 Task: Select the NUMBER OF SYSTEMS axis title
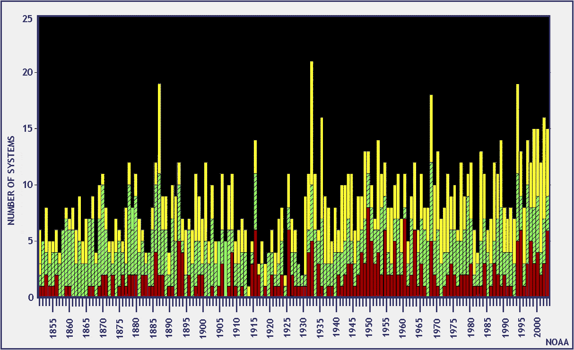[x=11, y=180]
